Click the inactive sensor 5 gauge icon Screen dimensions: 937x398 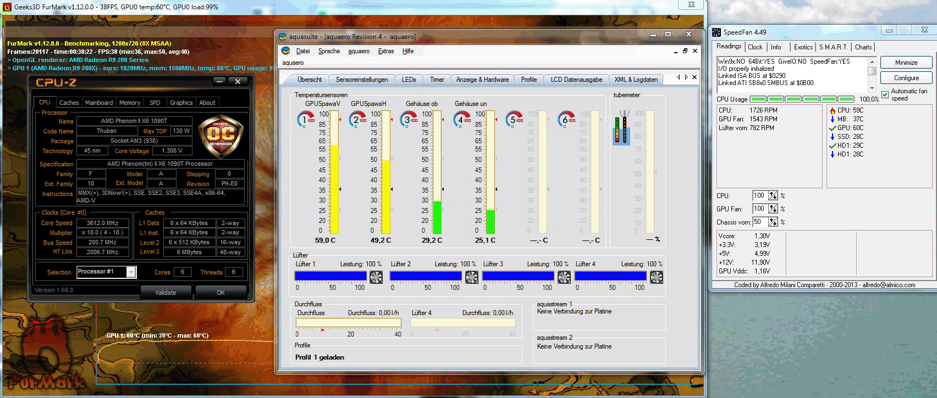(514, 119)
